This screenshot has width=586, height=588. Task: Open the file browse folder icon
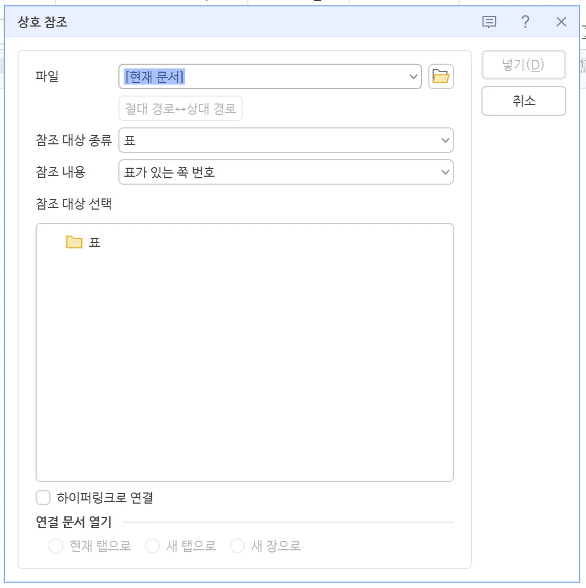coord(441,76)
